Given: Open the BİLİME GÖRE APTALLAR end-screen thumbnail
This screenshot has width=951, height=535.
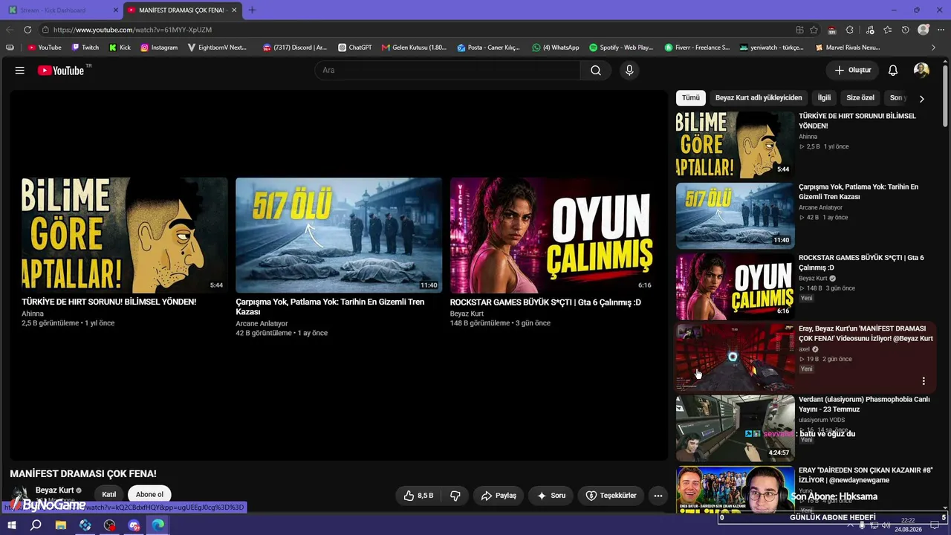Looking at the screenshot, I should pos(125,235).
